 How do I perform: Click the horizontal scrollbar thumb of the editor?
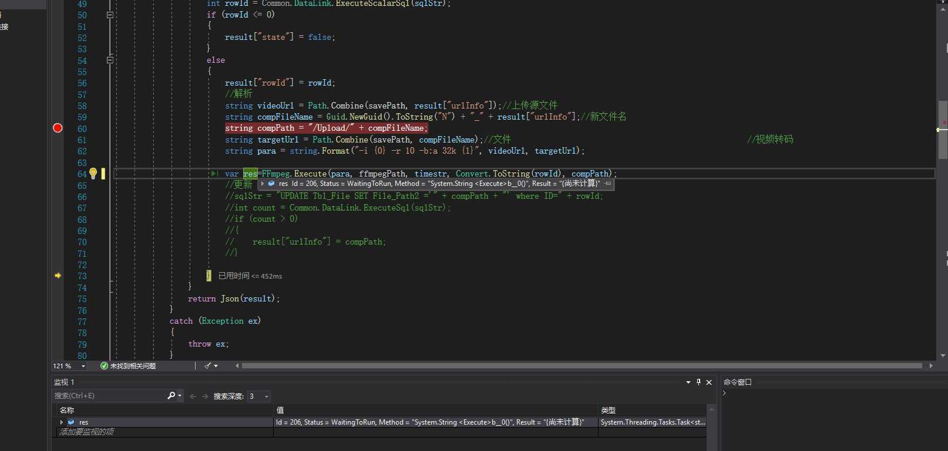581,366
